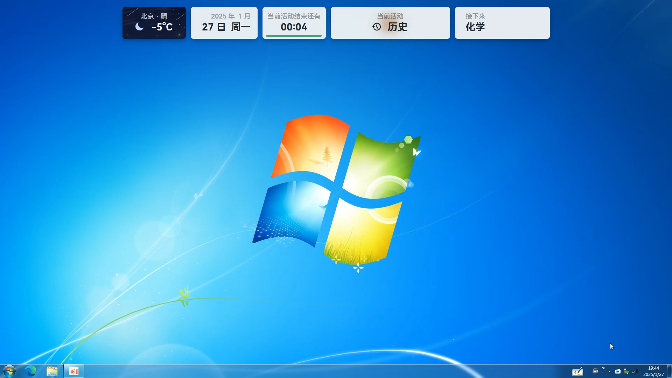Open the network signal icon in the tray
The image size is (672, 378).
(x=635, y=371)
